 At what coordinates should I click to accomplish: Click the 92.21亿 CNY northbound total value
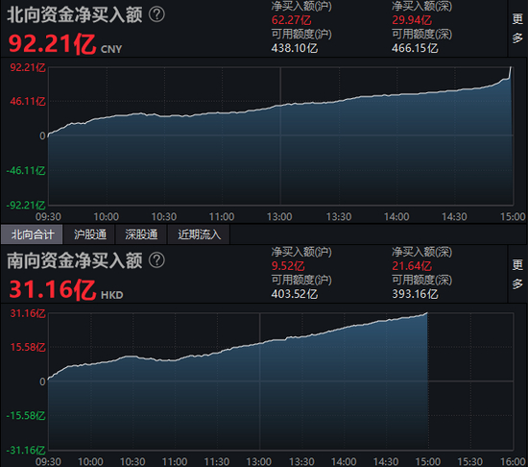[x=65, y=44]
